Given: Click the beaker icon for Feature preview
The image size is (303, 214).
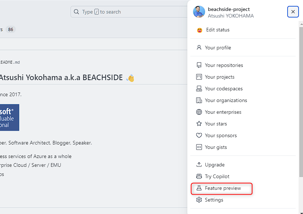Looking at the screenshot, I should [199, 188].
